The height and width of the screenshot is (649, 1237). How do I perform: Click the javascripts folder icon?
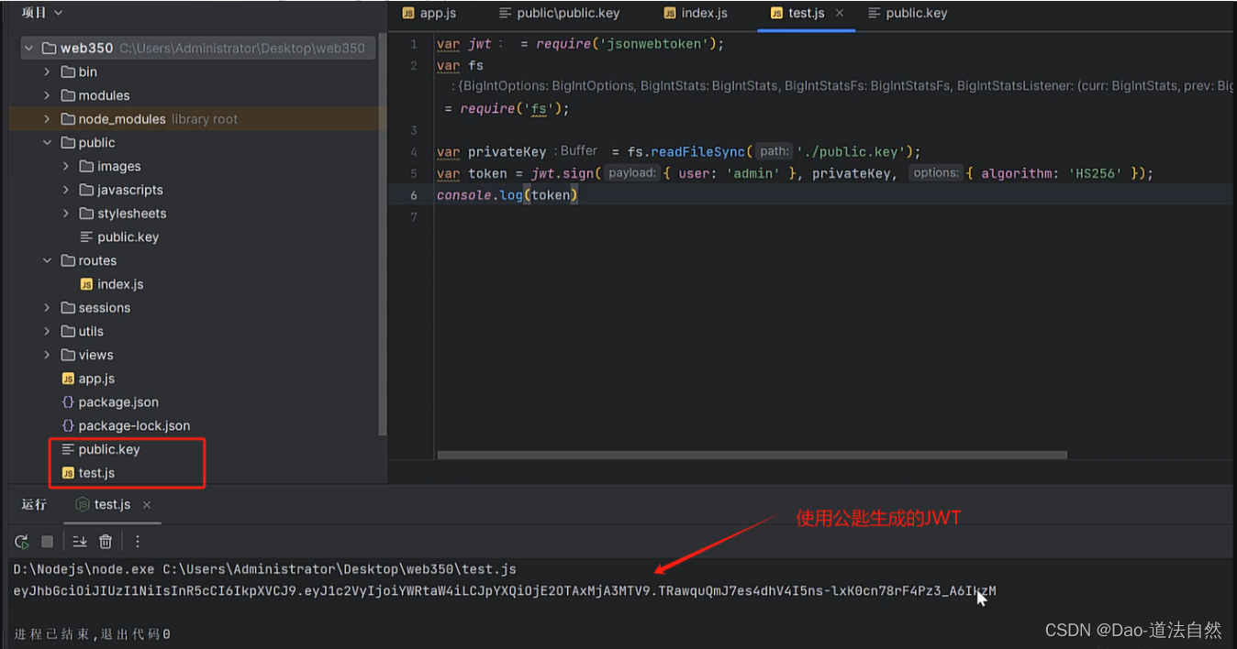point(87,190)
